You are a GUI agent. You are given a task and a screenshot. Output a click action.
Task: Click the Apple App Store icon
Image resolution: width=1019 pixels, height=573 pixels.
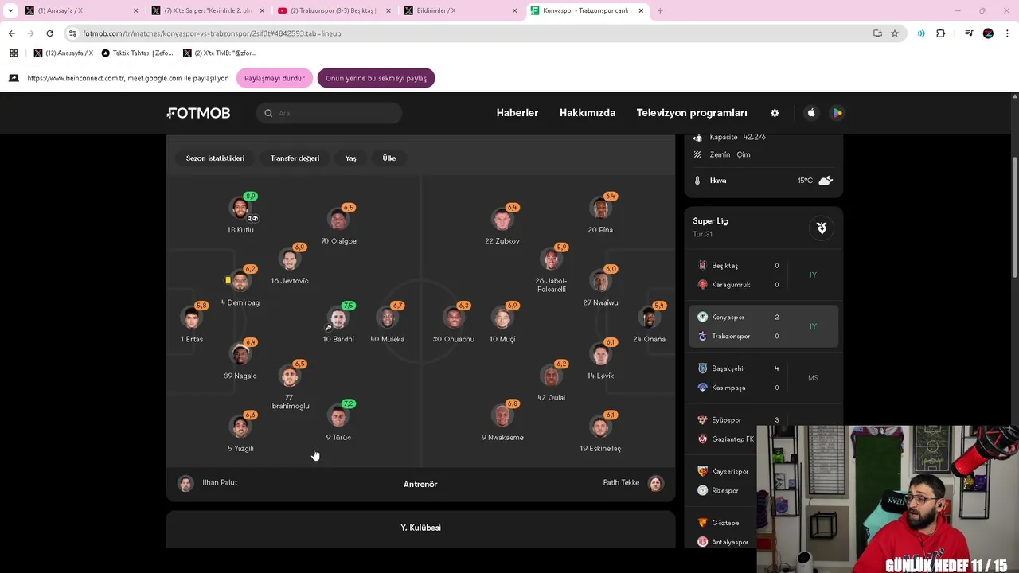[811, 113]
